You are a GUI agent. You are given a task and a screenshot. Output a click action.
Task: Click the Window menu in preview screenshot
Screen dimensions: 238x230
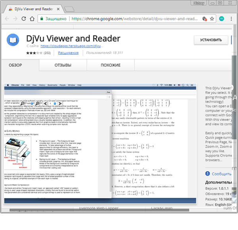click(x=71, y=85)
